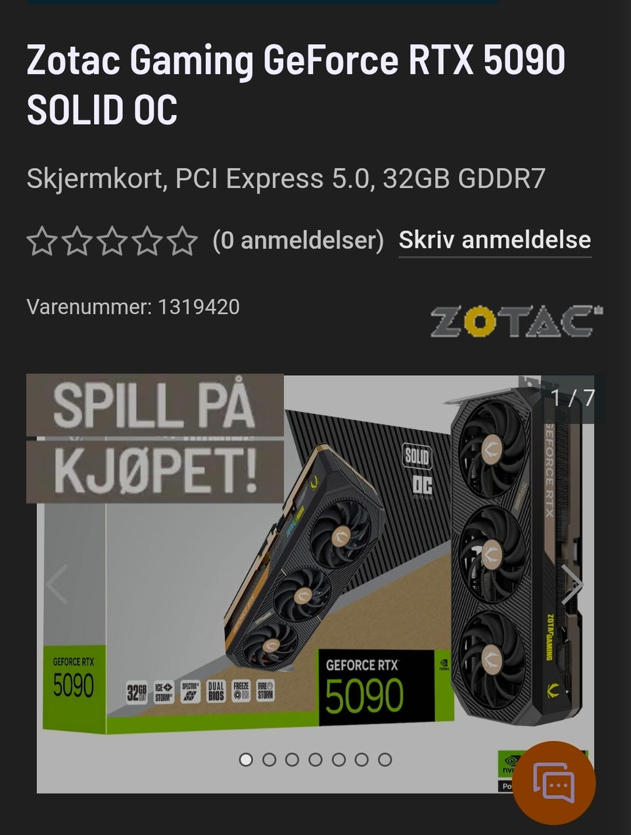The height and width of the screenshot is (835, 631).
Task: Rate product with fourth star
Action: [x=147, y=241]
